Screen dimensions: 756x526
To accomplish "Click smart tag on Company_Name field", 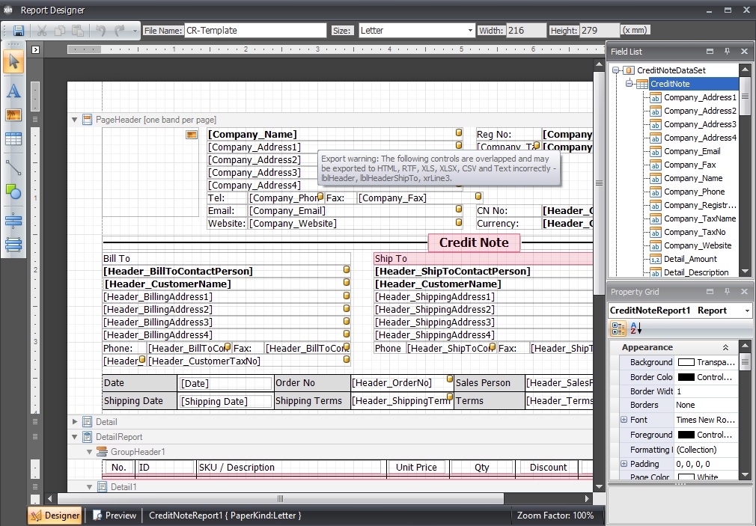I will tap(459, 132).
